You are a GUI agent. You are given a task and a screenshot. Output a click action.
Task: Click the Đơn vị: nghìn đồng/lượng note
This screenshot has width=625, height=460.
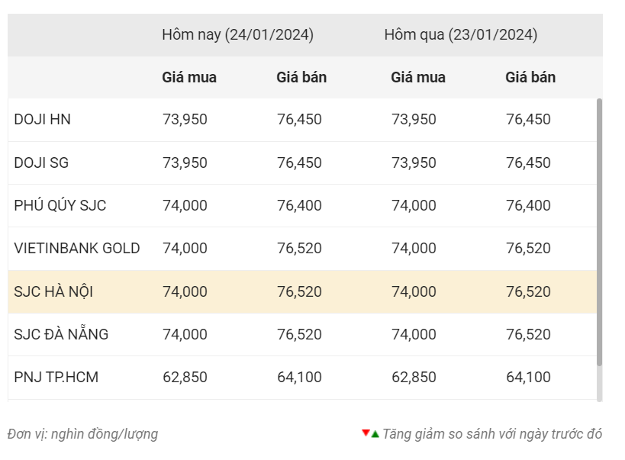82,434
